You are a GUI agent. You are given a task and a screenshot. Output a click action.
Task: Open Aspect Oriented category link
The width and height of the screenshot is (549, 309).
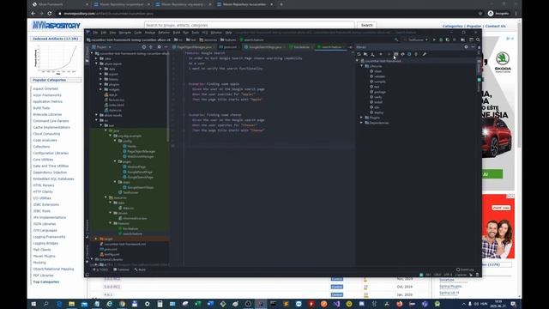(x=45, y=88)
